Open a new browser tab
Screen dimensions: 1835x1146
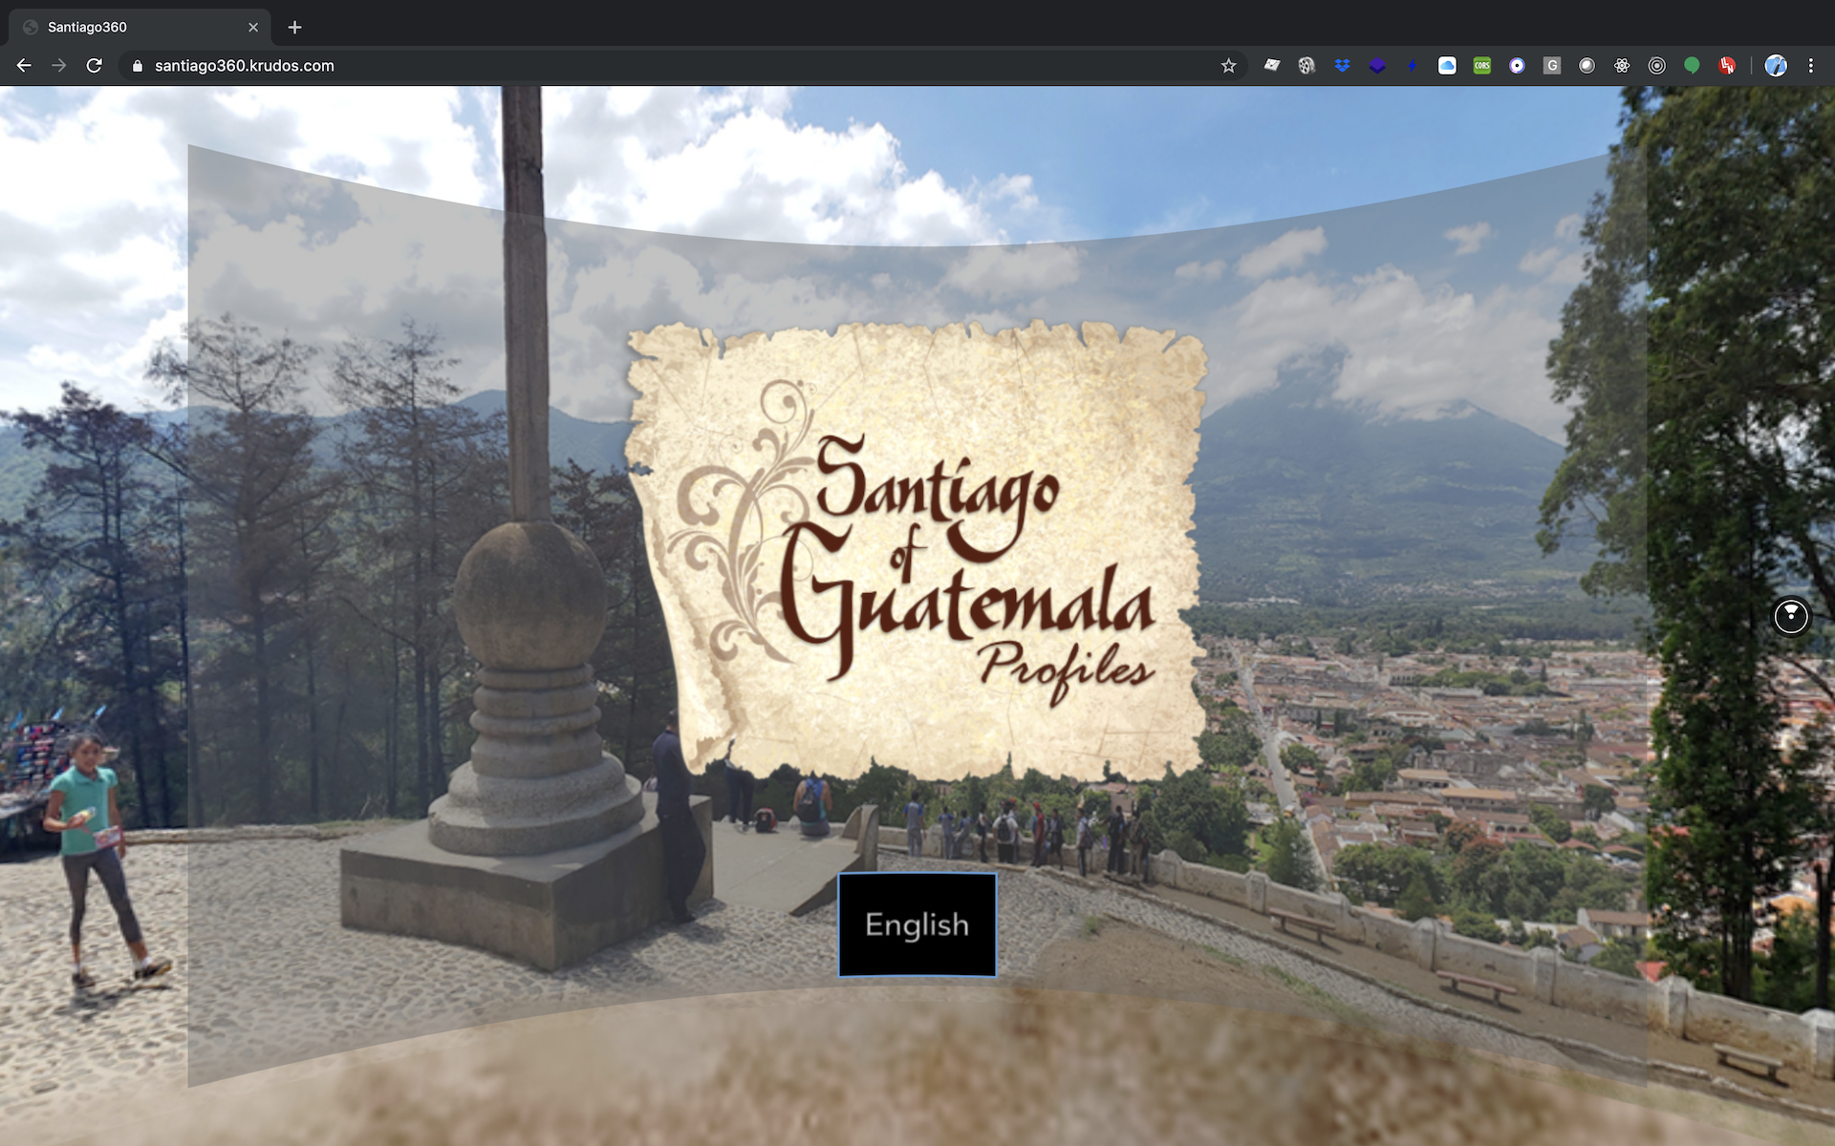[294, 27]
